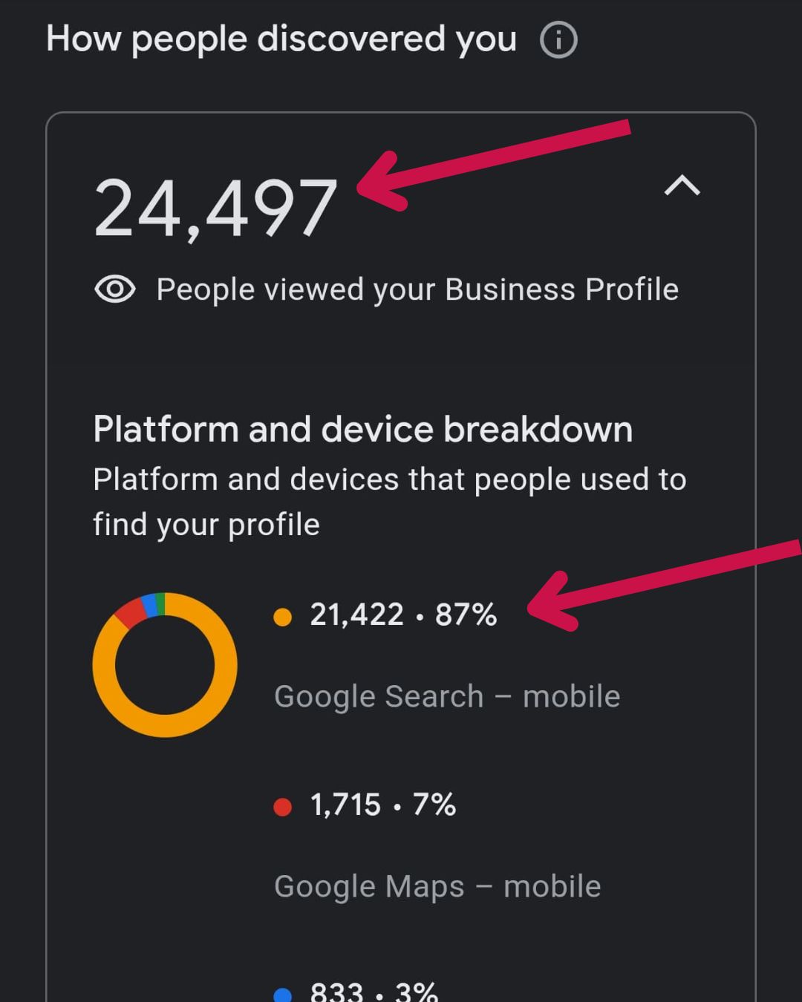Collapse the profile views card chevron
Image resolution: width=802 pixels, height=1002 pixels.
pos(682,185)
